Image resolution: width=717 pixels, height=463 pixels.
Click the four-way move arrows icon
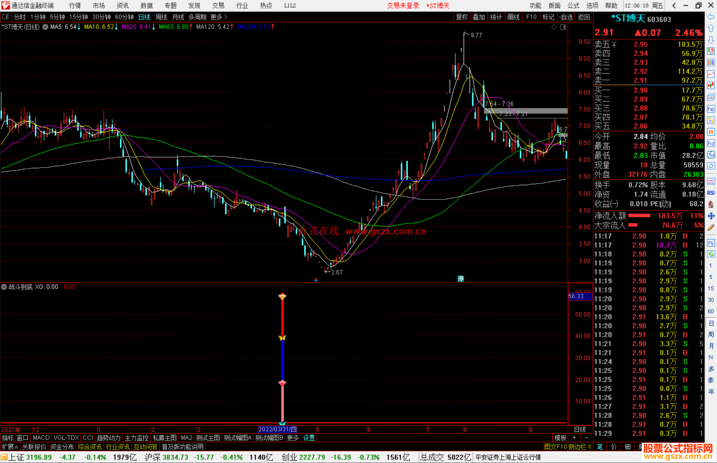(x=711, y=216)
